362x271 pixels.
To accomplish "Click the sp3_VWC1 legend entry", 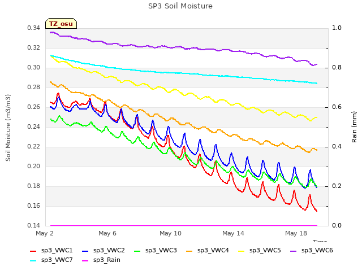I will tap(51, 251).
